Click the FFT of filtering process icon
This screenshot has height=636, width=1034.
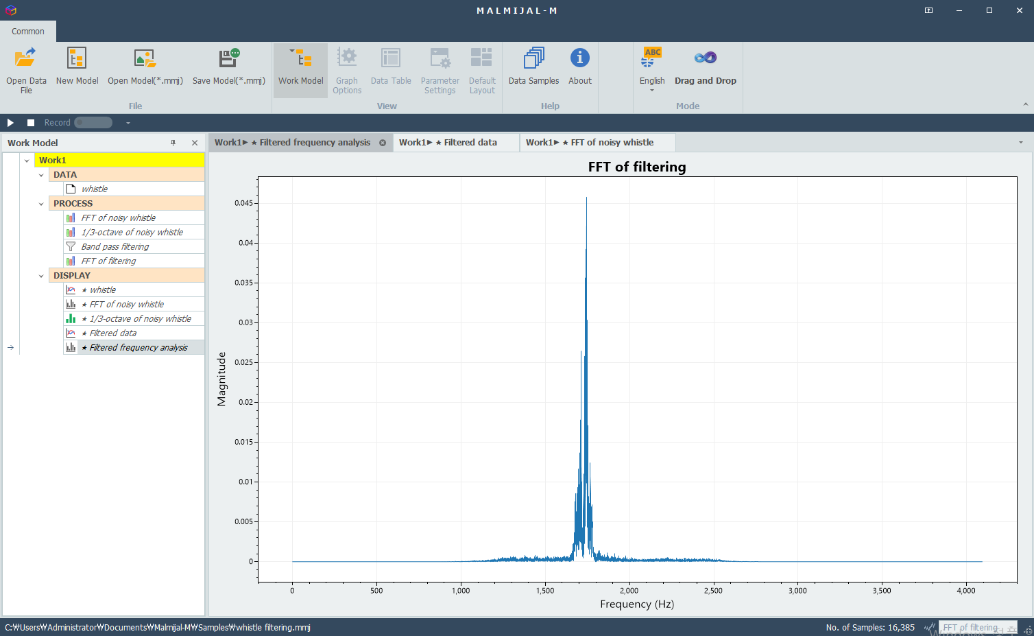tap(71, 261)
